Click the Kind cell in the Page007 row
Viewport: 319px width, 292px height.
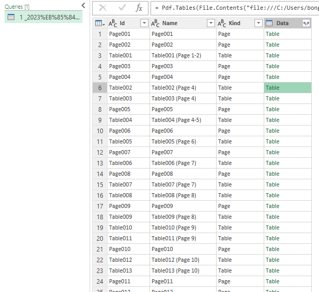240,153
